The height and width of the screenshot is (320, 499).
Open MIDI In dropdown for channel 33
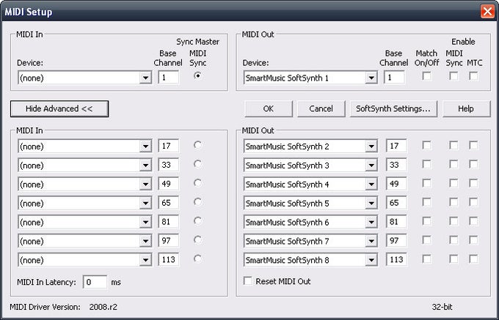(84, 165)
